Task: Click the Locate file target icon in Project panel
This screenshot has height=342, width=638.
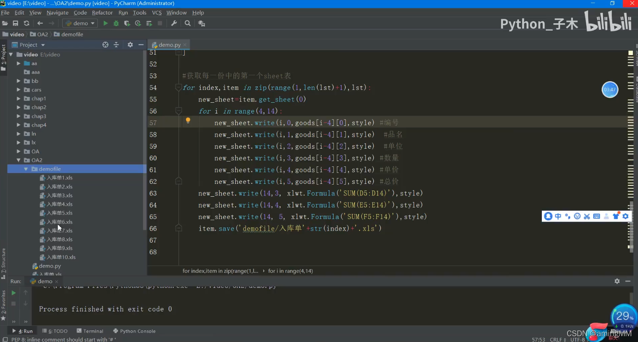Action: coord(106,45)
